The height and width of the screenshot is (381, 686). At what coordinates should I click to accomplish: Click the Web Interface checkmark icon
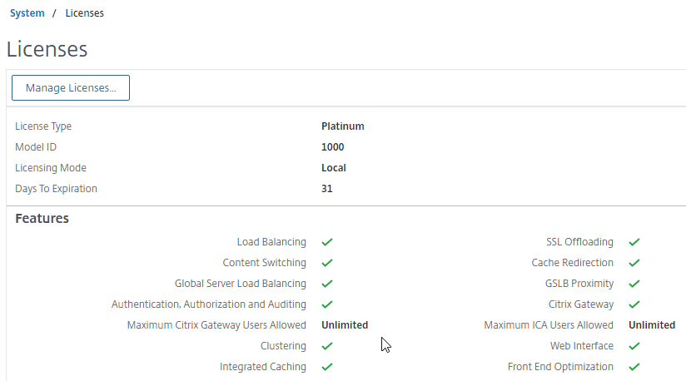(x=634, y=346)
